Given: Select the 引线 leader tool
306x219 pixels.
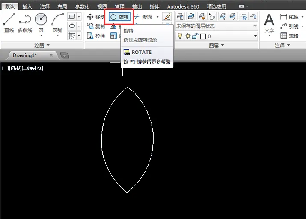Looking at the screenshot, I should coord(289,26).
